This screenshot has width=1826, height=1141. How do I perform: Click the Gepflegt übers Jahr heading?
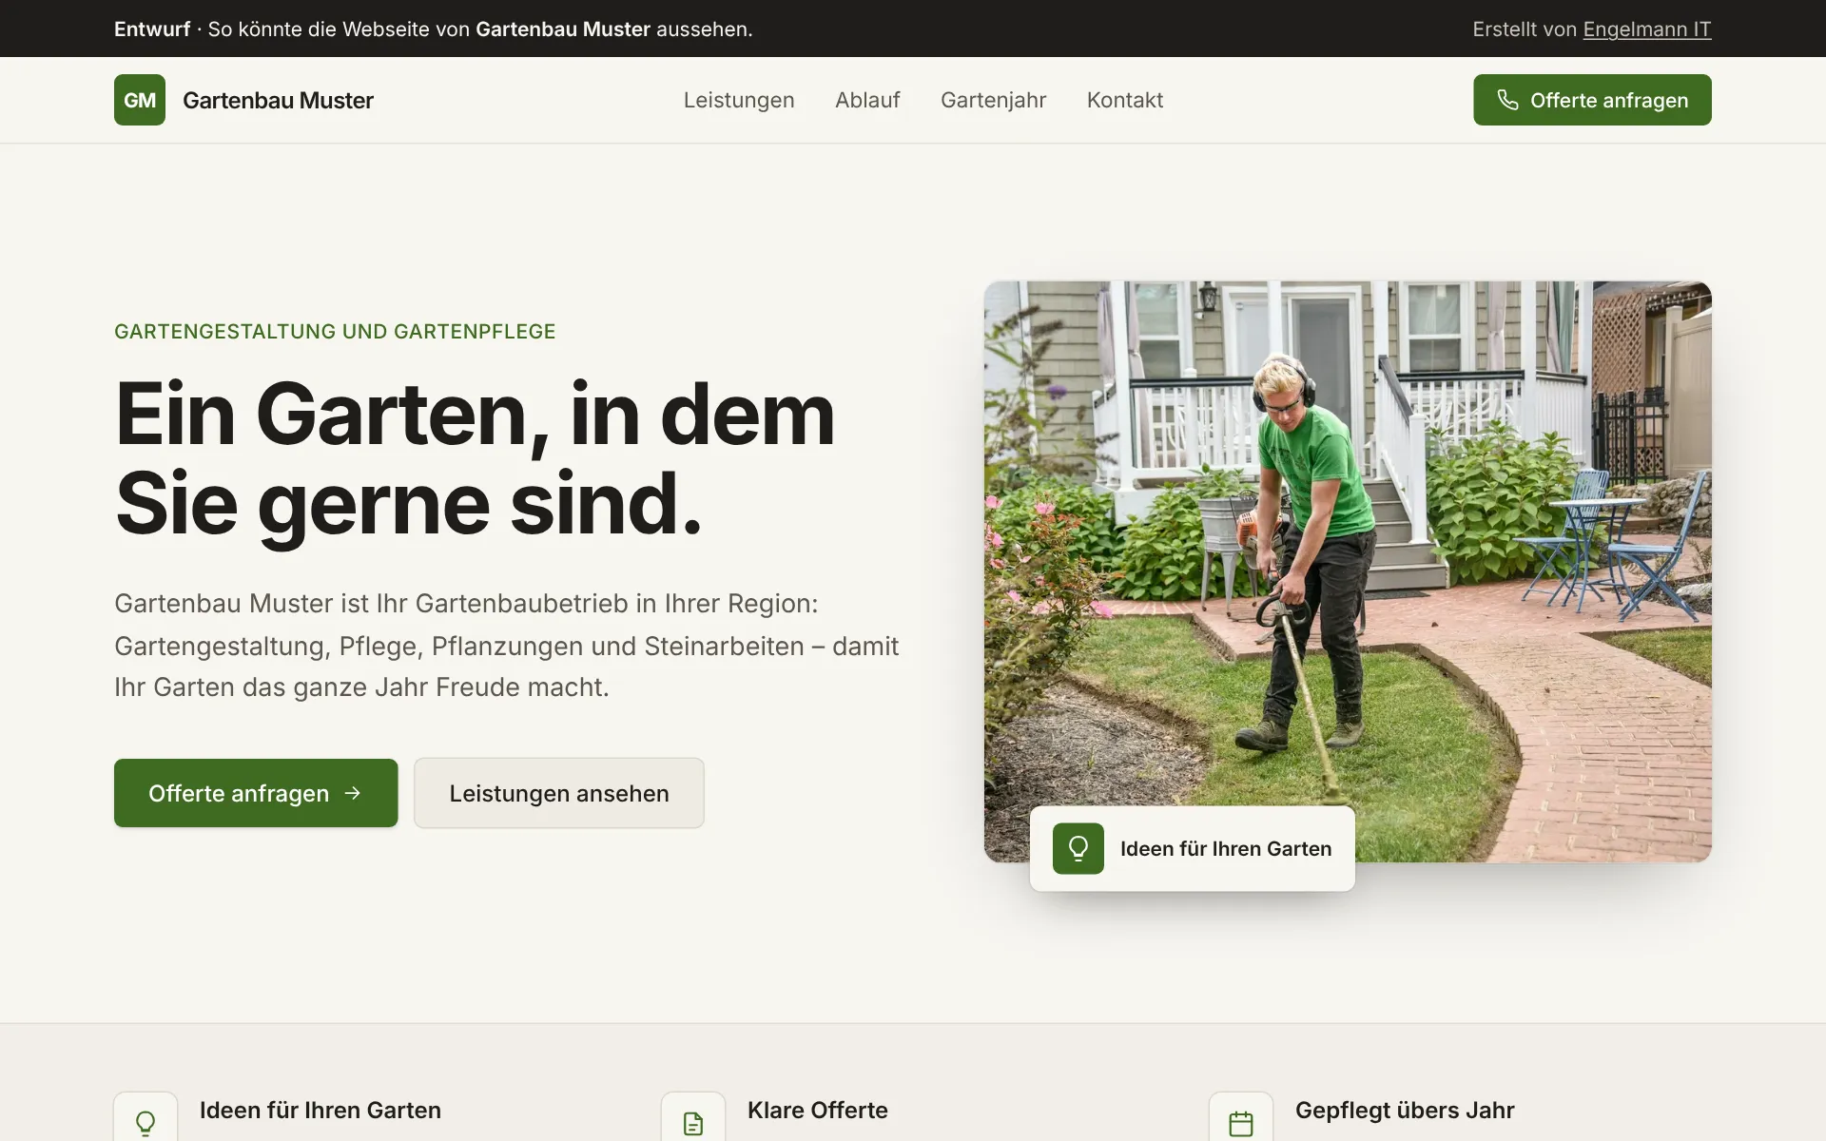click(x=1405, y=1110)
